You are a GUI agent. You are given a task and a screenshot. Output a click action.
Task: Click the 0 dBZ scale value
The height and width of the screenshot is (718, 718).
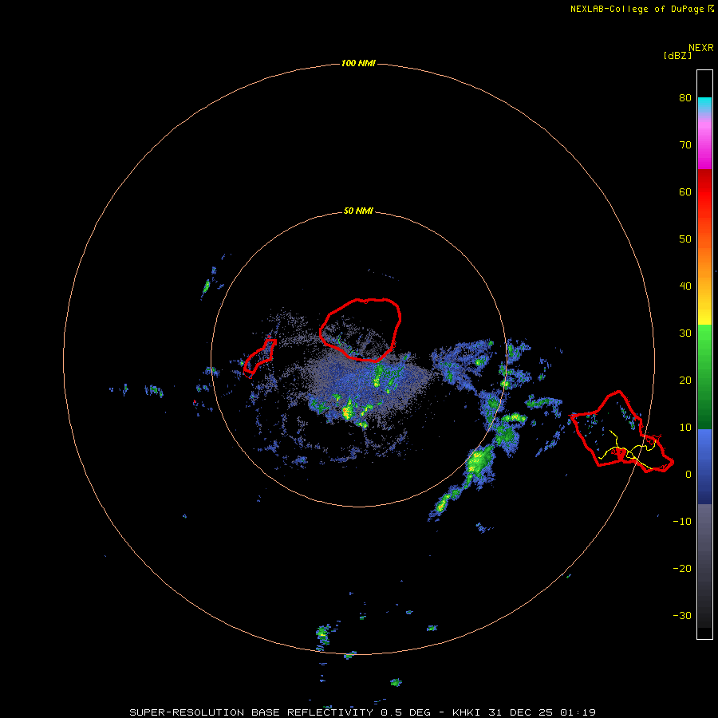click(x=688, y=475)
